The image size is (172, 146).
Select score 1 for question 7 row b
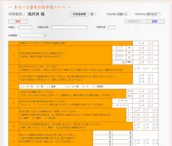[x=144, y=115]
